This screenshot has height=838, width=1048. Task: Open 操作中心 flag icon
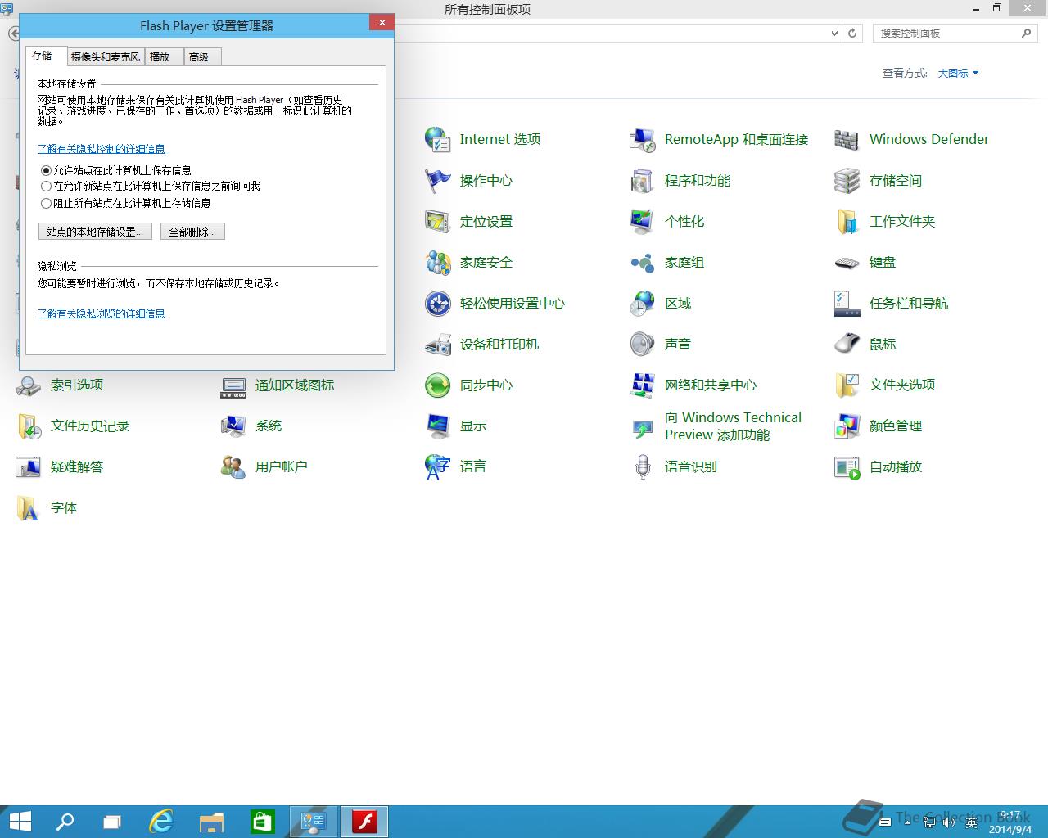(x=438, y=180)
